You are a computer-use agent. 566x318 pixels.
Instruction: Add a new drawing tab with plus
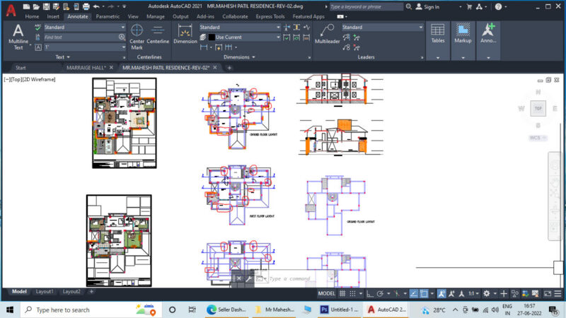[x=229, y=67]
